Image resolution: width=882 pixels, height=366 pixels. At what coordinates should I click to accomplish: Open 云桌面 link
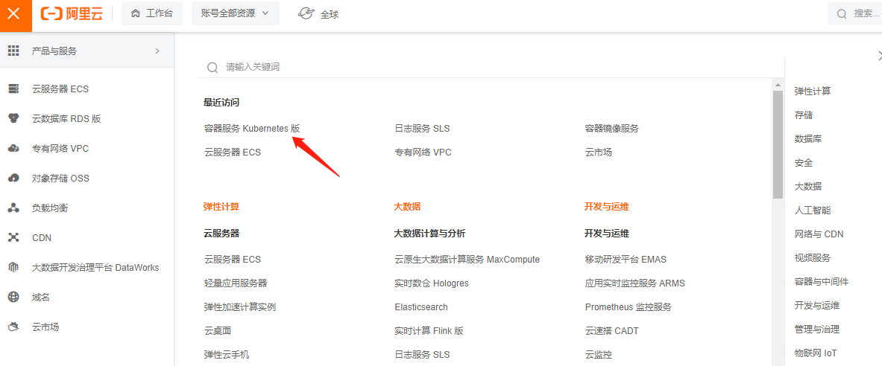point(218,330)
